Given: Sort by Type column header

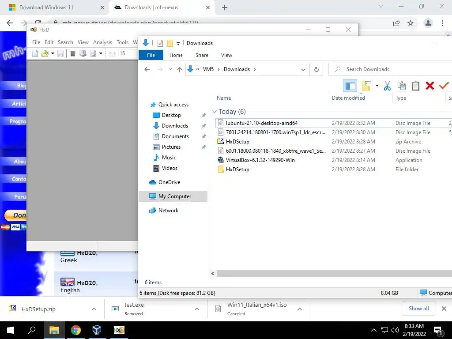Looking at the screenshot, I should [x=401, y=98].
